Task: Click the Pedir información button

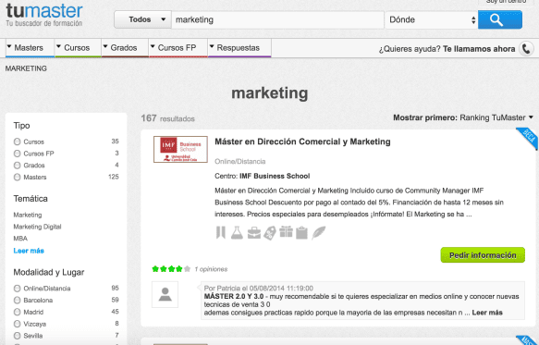Action: click(483, 255)
